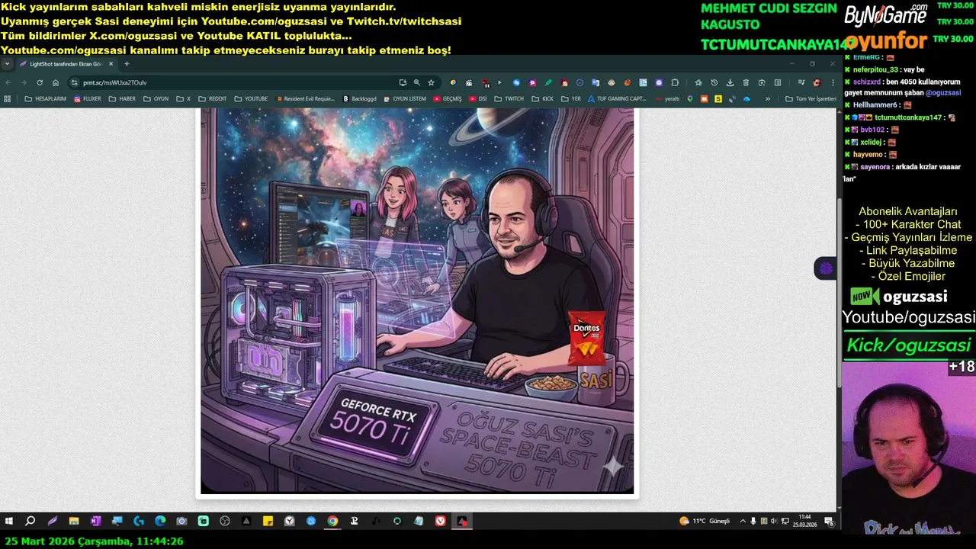The height and width of the screenshot is (549, 976).
Task: Click the Google Translate extension icon
Action: pos(596,82)
